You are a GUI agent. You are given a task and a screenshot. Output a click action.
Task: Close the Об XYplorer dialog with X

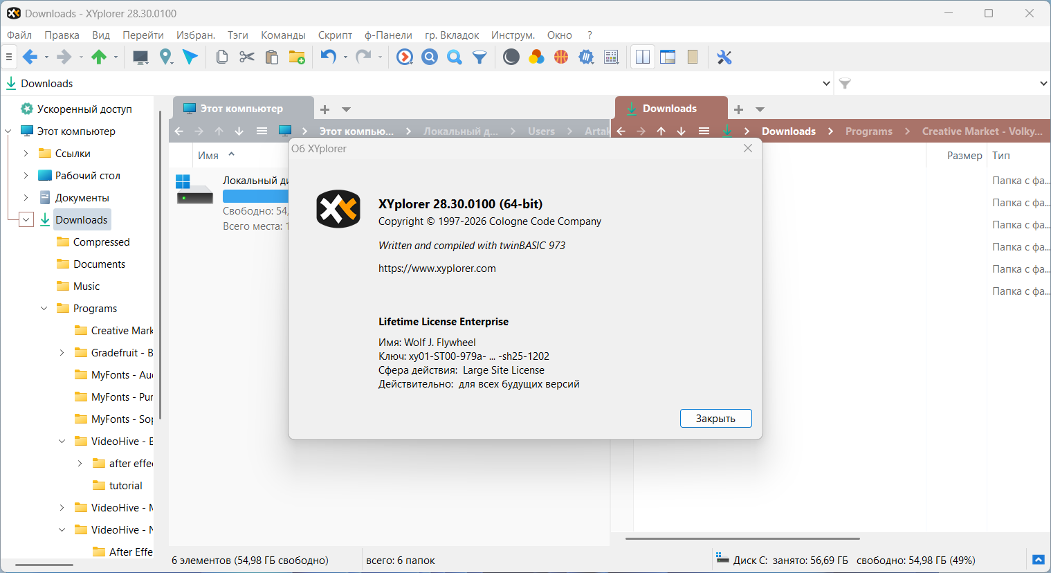748,149
